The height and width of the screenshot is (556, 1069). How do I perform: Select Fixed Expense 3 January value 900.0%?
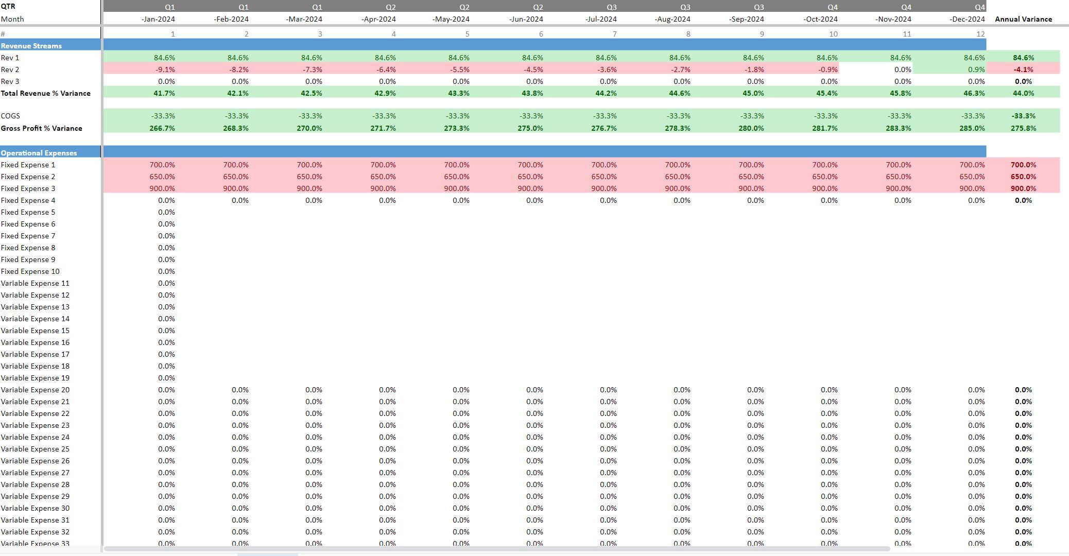(x=162, y=188)
